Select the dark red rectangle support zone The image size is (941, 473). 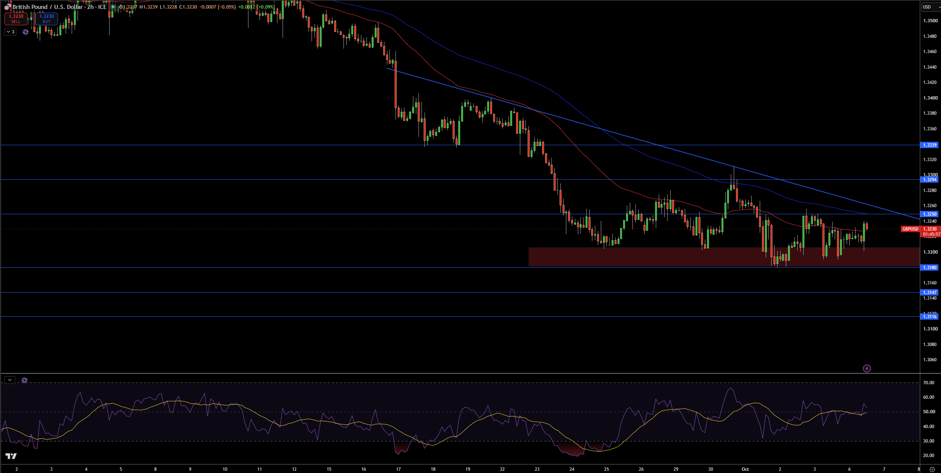pos(724,257)
